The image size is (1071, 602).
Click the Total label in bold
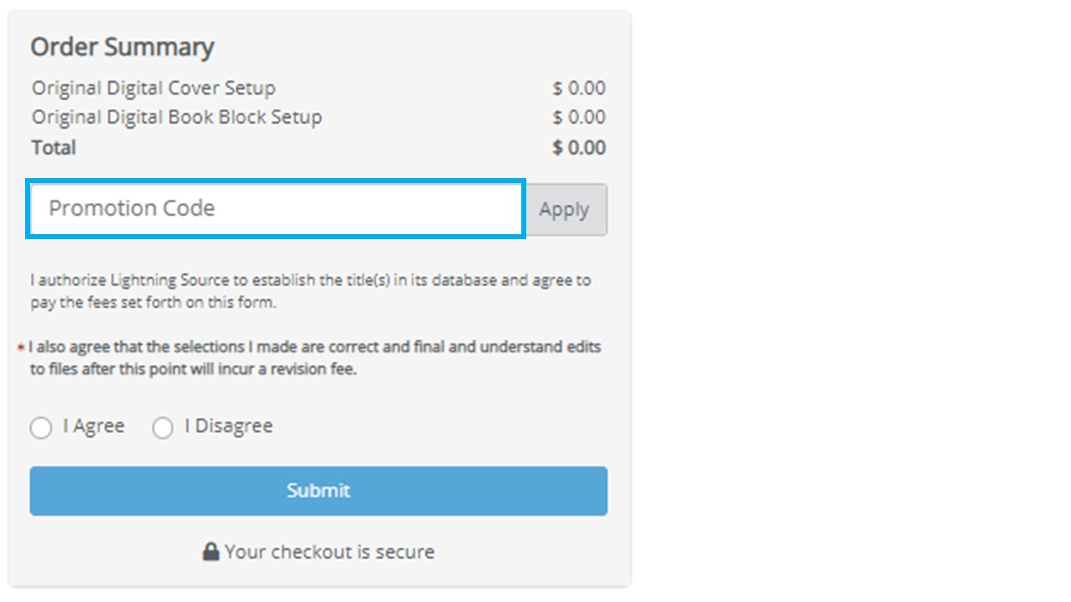[53, 147]
